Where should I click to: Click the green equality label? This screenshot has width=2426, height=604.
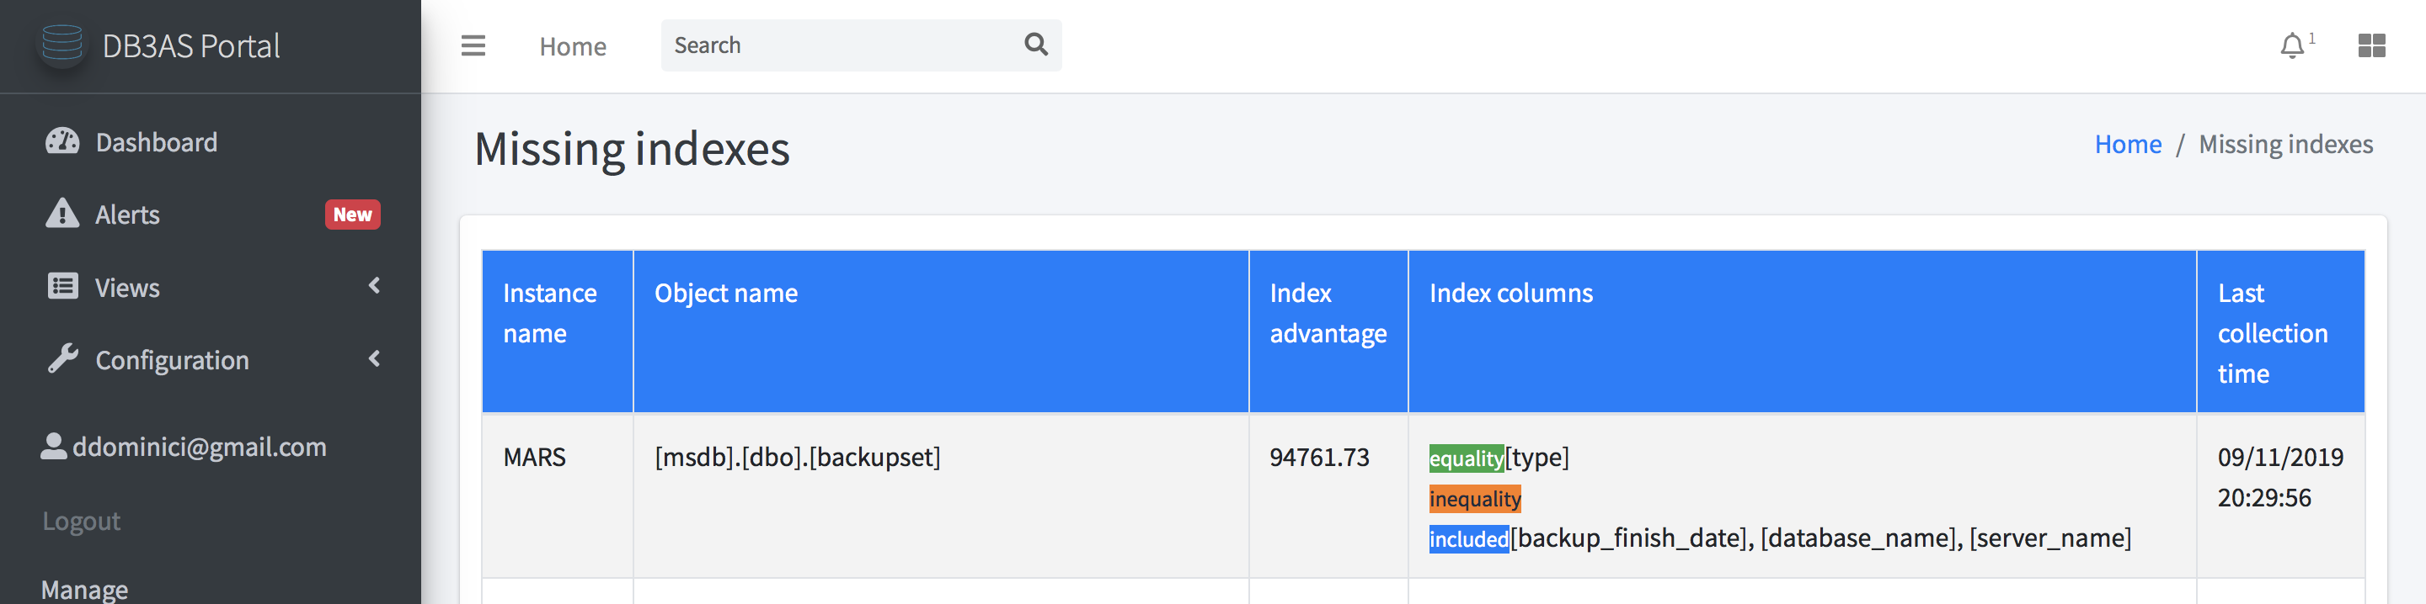click(1466, 458)
